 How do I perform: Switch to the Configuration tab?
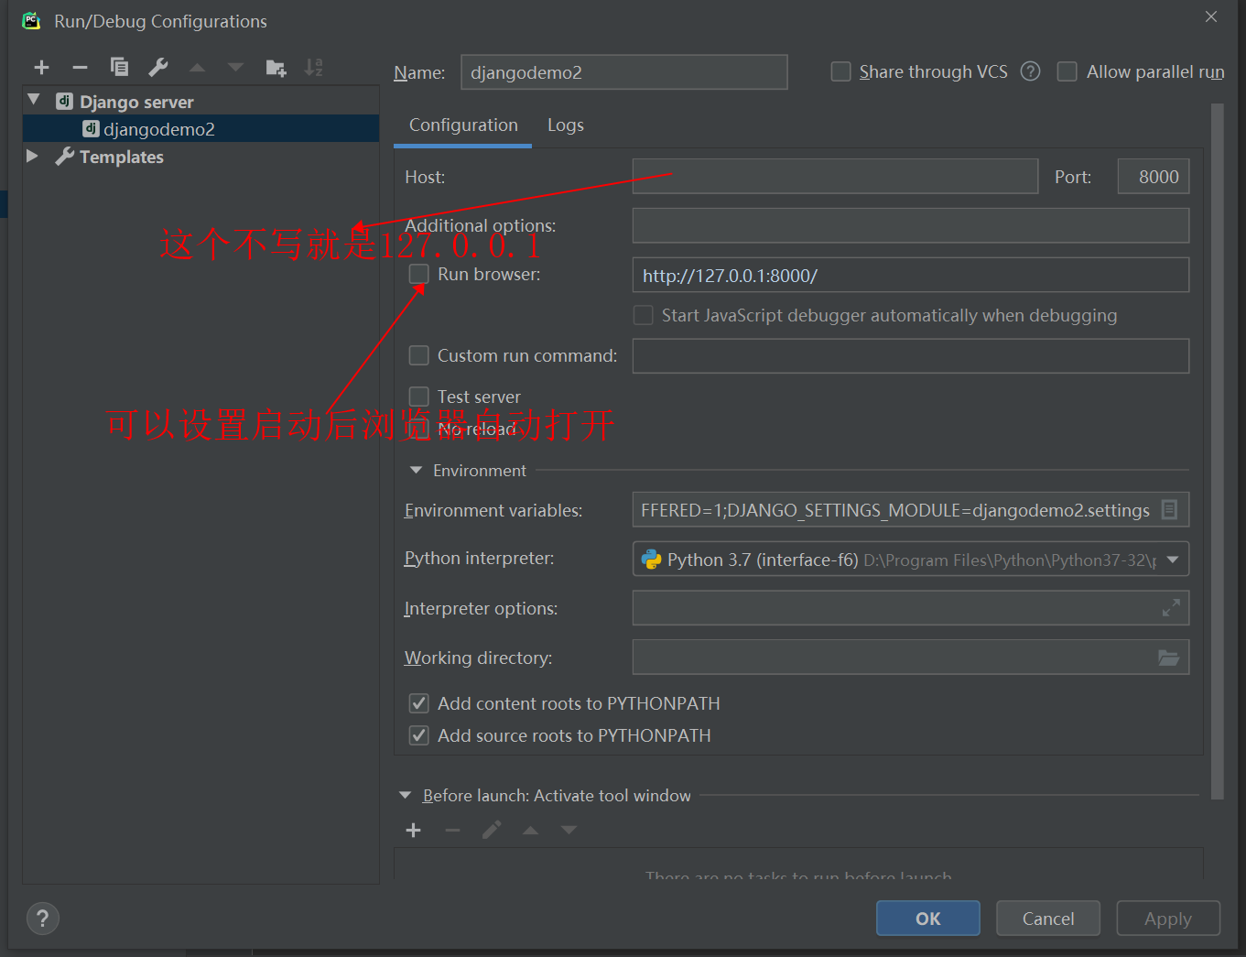click(463, 125)
